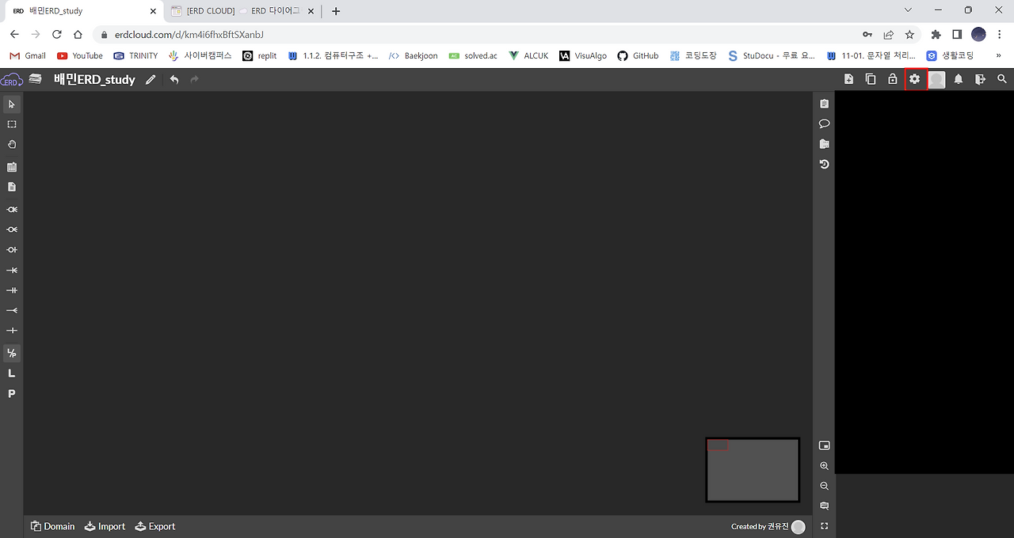Click the Export button

(155, 526)
